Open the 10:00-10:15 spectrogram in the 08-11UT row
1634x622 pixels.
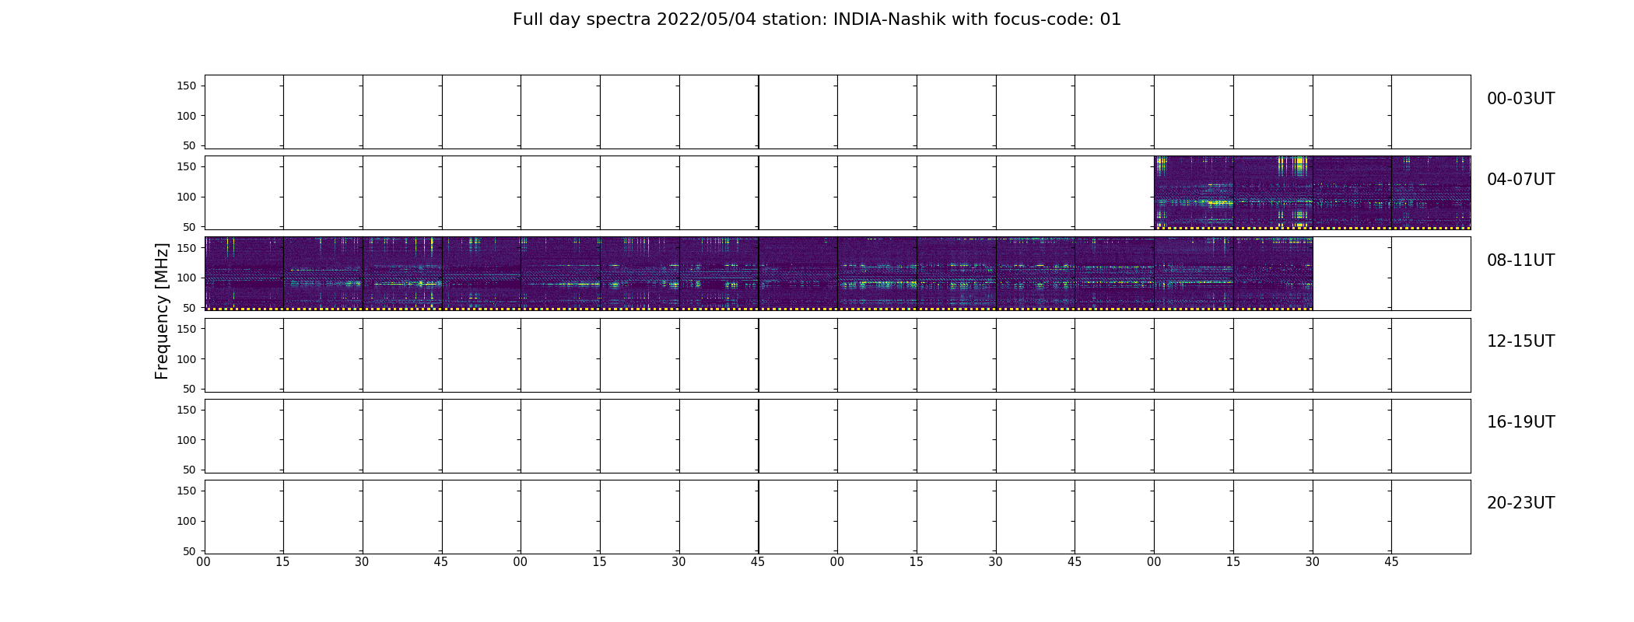[877, 274]
